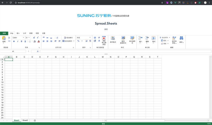This screenshot has width=212, height=125.
Task: Click the green 文件 (File) button
Action: click(x=4, y=33)
